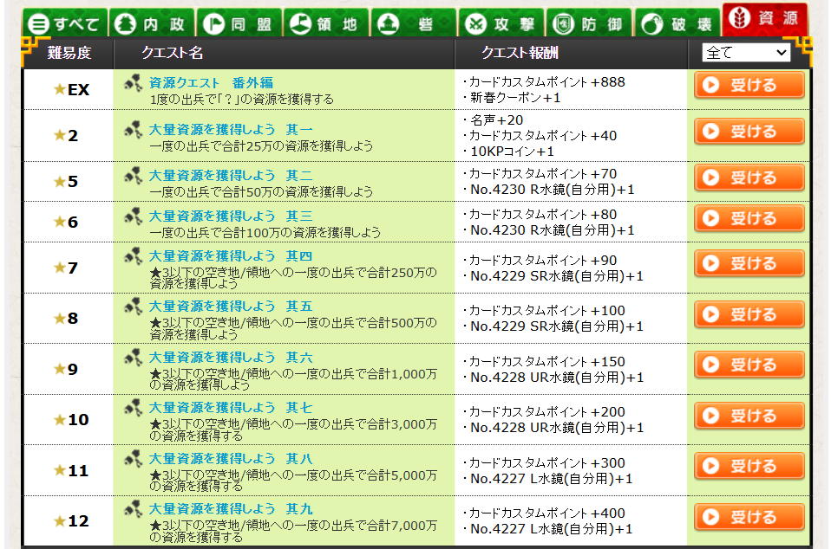Image resolution: width=831 pixels, height=549 pixels.
Task: Click the star icon next to EX difficulty
Action: tap(60, 89)
